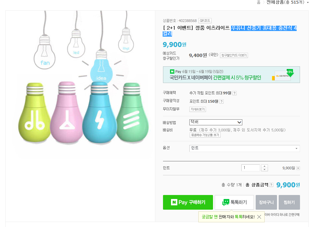Click the 구매평작성 point help question-mark icon

[x=221, y=101]
